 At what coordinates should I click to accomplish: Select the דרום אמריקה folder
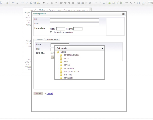tap(69, 68)
